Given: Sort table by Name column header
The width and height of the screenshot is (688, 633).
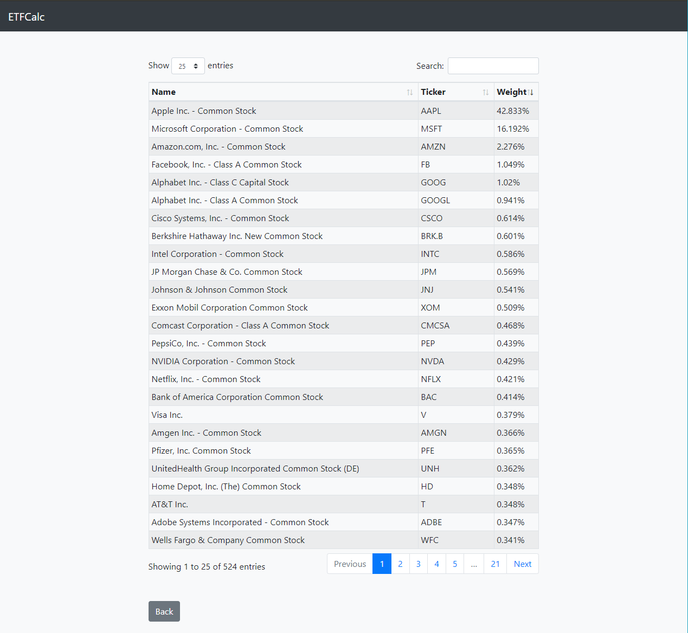Looking at the screenshot, I should [283, 92].
